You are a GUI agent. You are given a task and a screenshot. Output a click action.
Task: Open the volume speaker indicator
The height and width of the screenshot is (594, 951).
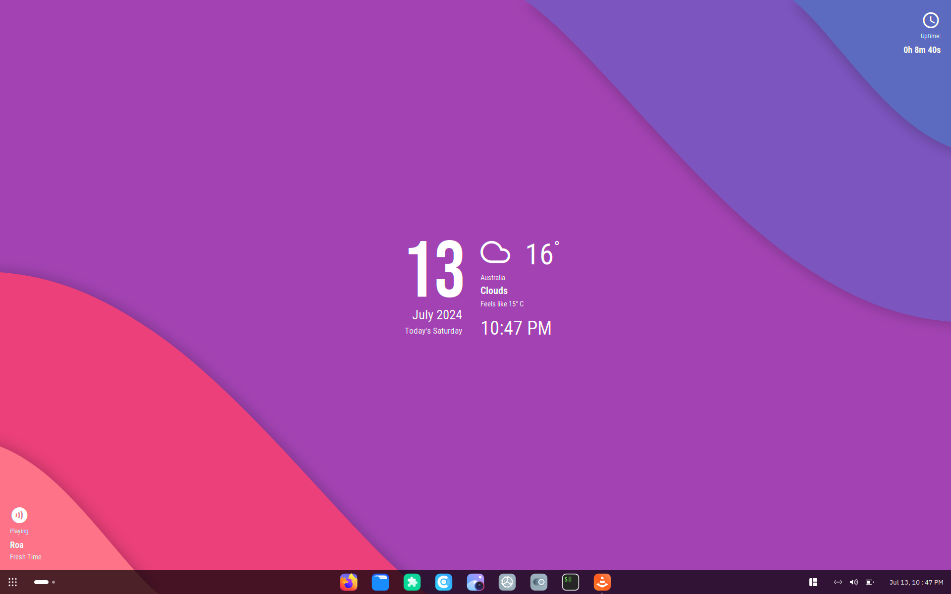click(854, 582)
